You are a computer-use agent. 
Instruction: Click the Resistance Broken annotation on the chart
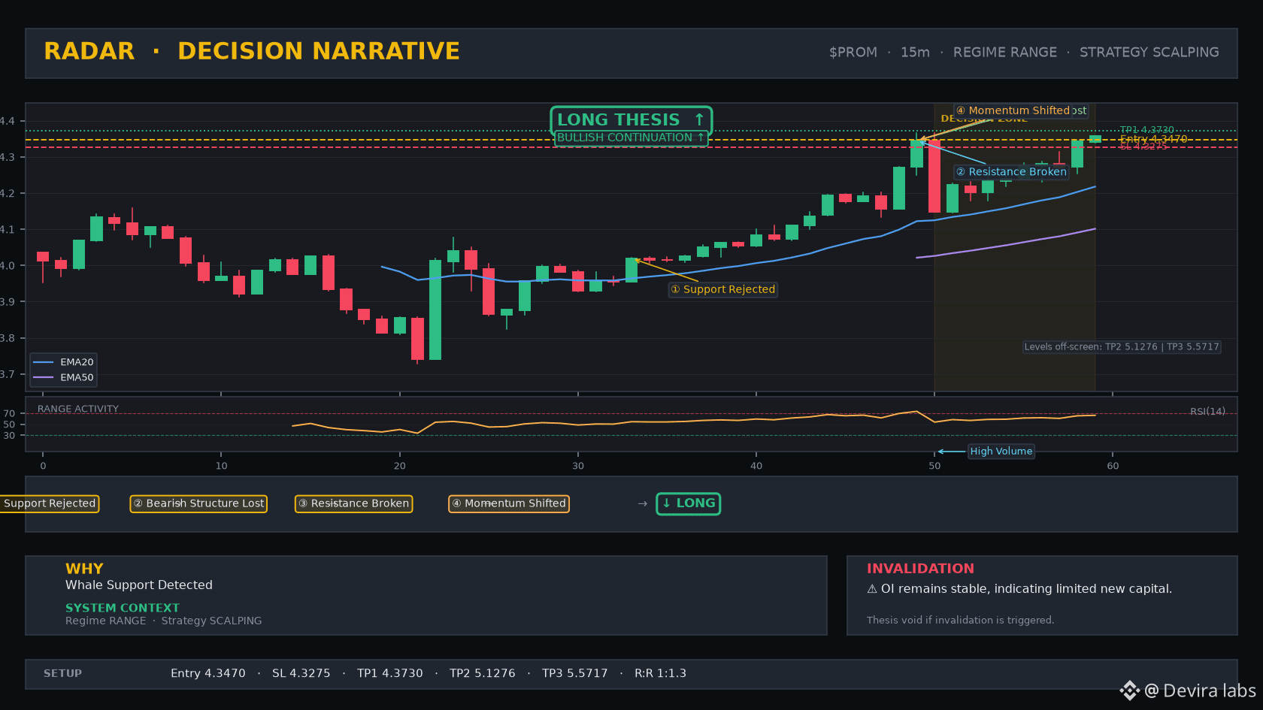coord(1011,172)
